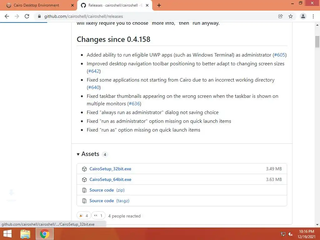This screenshot has width=320, height=240.
Task: Select the Releases cairoshell tab
Action: tap(115, 5)
